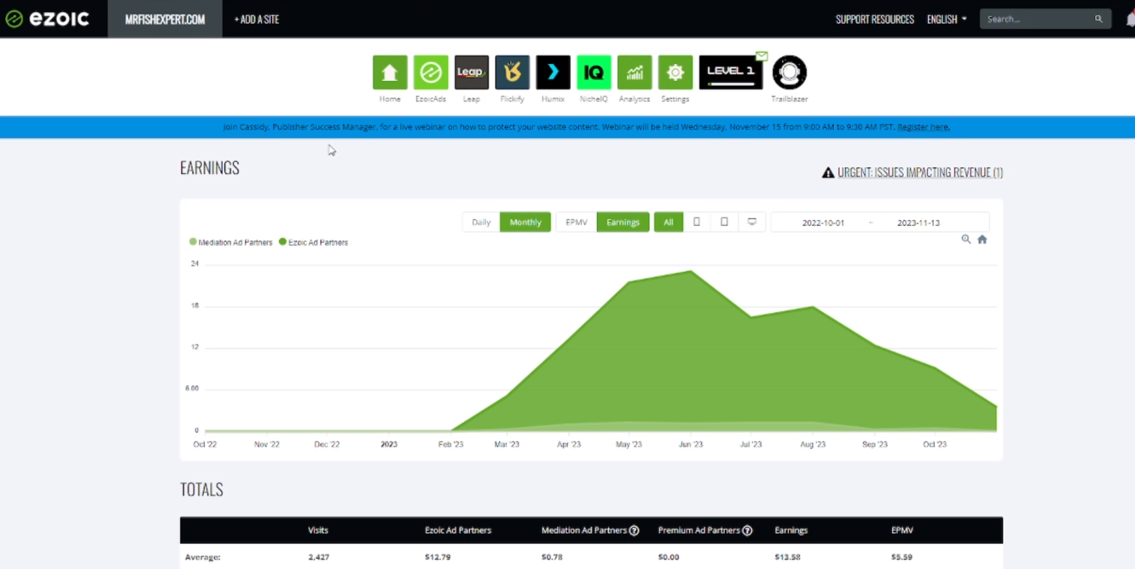Open the start date 2022-10-01 picker
The height and width of the screenshot is (569, 1135).
(x=823, y=222)
